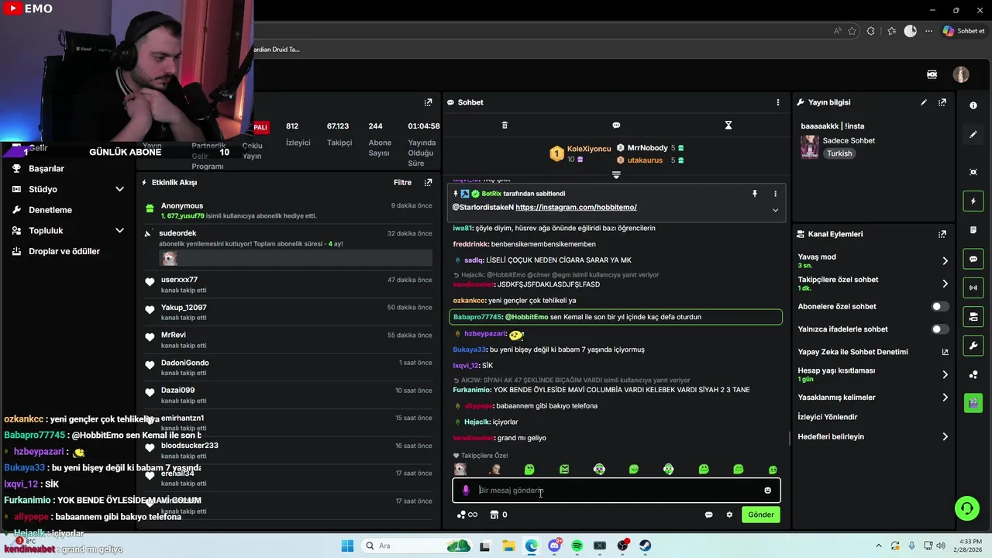The width and height of the screenshot is (992, 558).
Task: Click the Sohbet et Copilot button in browser
Action: (963, 31)
